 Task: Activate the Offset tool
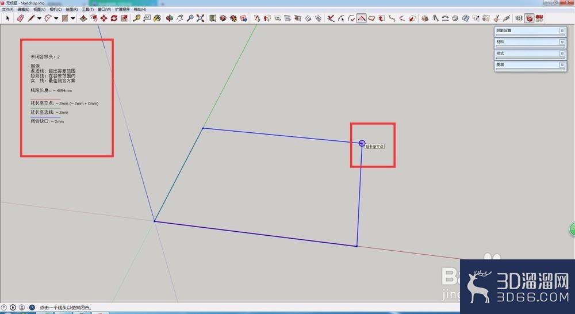[94, 18]
